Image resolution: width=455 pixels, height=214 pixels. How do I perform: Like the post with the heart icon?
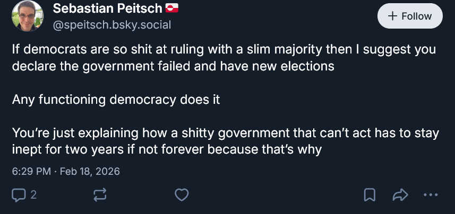[182, 195]
